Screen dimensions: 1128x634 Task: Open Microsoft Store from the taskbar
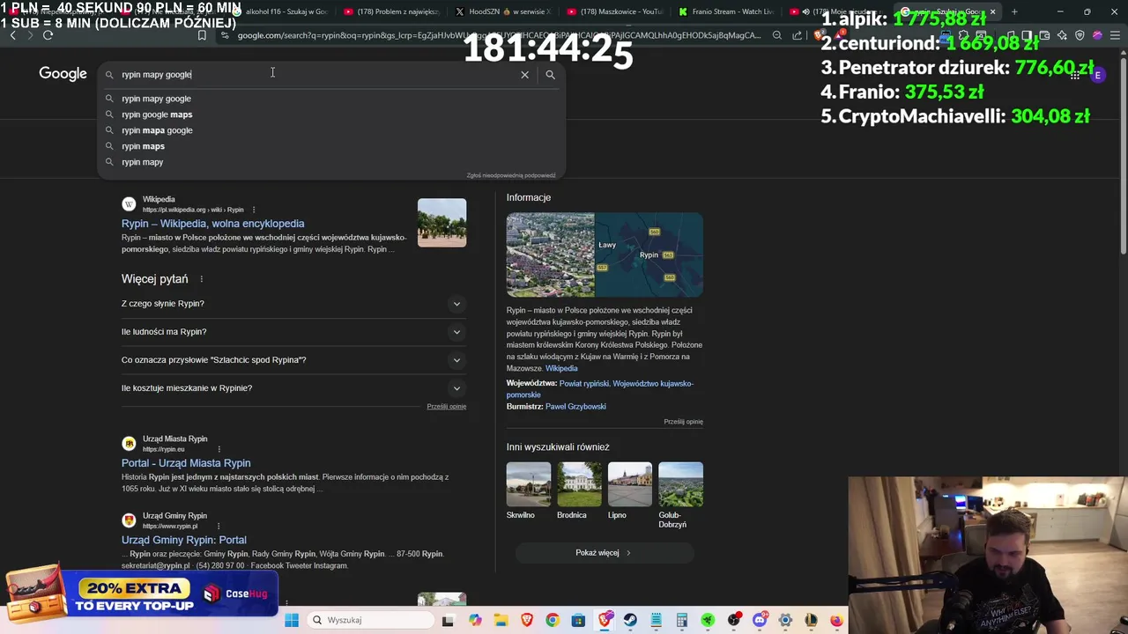(x=578, y=620)
